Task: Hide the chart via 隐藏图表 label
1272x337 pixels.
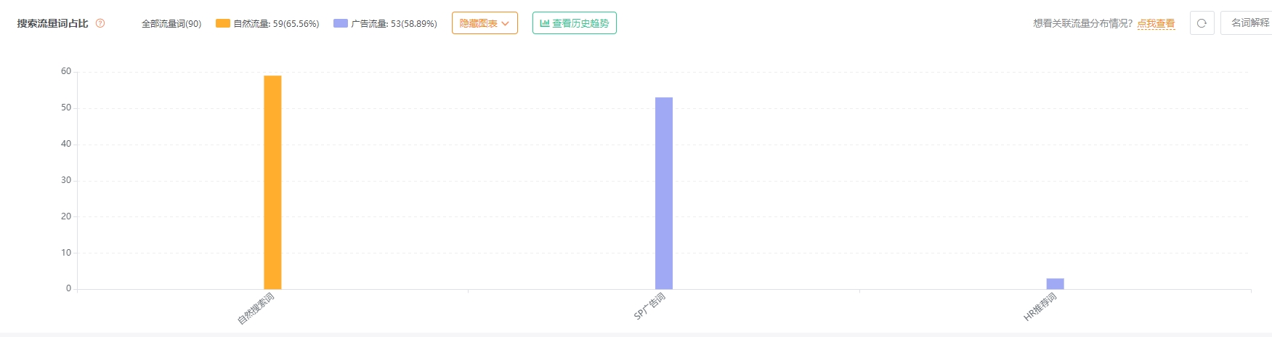Action: [x=478, y=24]
